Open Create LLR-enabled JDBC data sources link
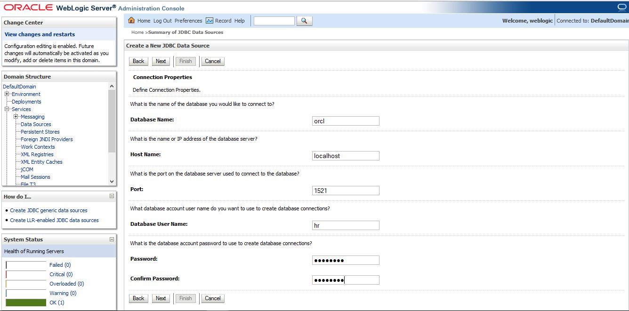 coord(54,220)
